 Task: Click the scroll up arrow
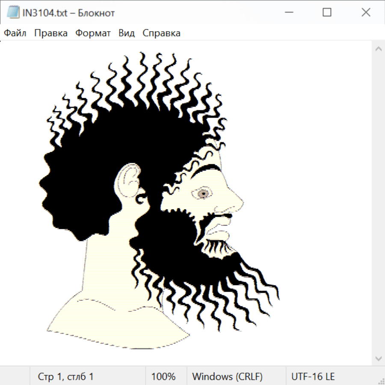[x=378, y=49]
